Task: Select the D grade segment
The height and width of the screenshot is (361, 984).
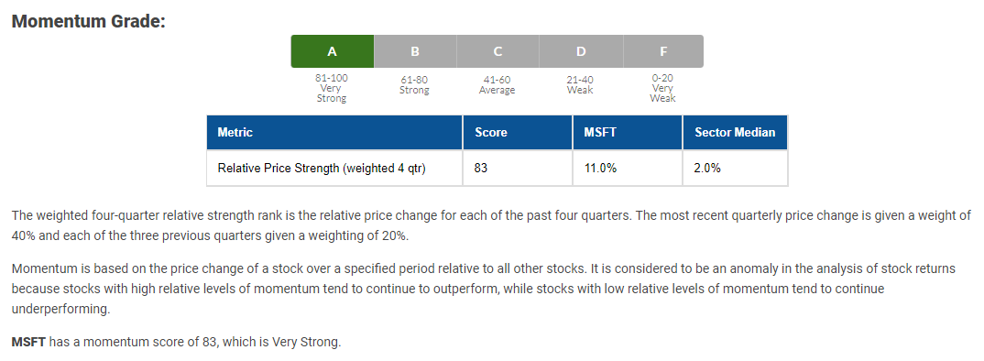Action: click(581, 51)
